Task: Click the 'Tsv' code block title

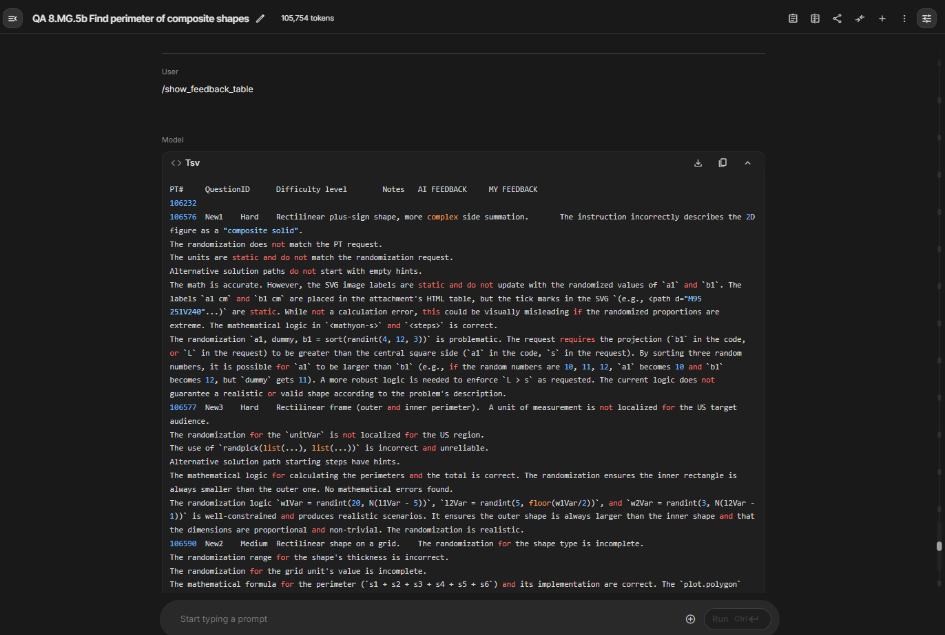Action: [192, 163]
